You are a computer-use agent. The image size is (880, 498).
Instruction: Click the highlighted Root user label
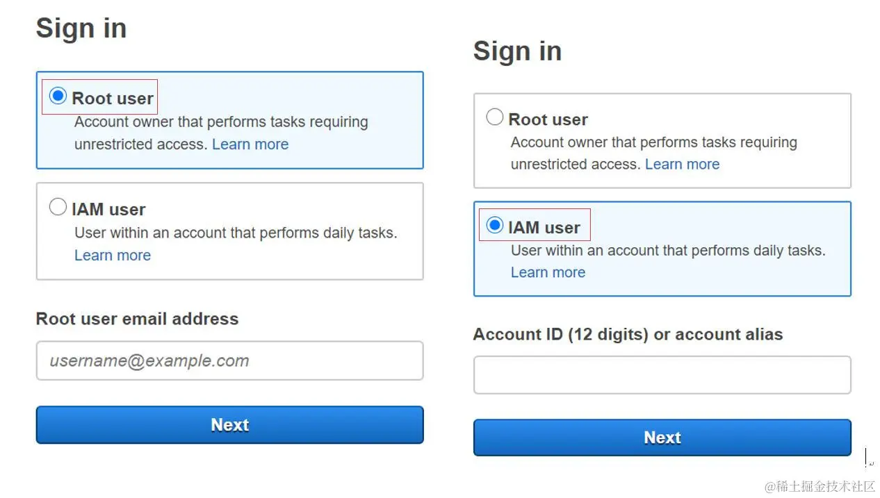pyautogui.click(x=113, y=98)
